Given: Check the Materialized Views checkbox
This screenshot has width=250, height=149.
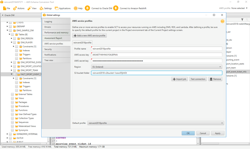Looking at the screenshot, I should click(12, 126).
